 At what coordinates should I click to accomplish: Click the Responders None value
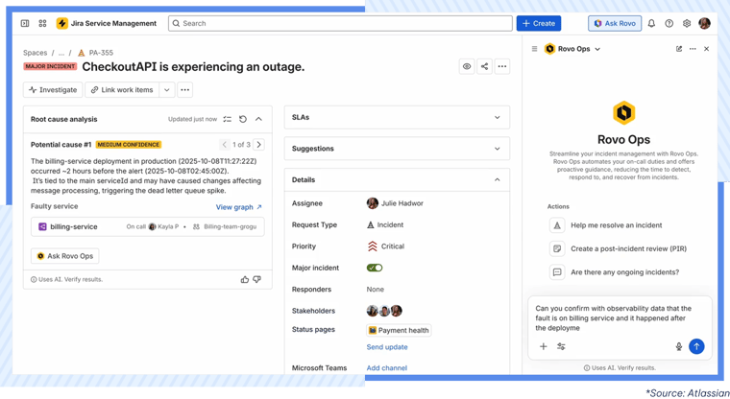pyautogui.click(x=376, y=290)
